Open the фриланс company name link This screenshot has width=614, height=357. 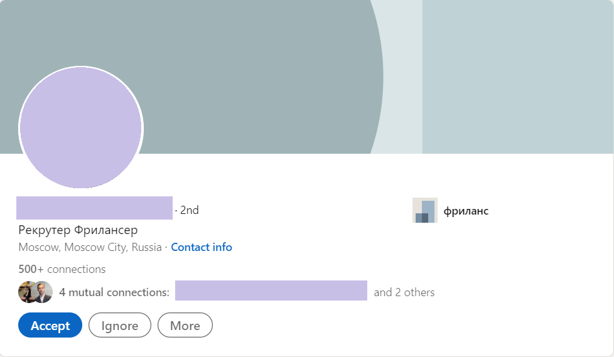(x=466, y=211)
